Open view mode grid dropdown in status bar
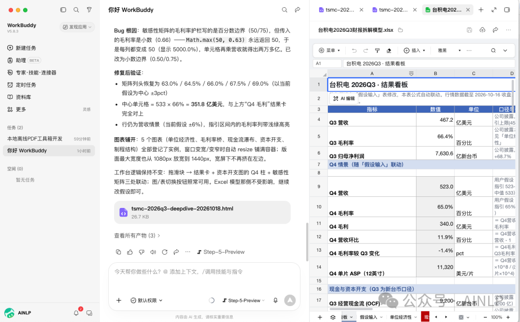The image size is (520, 322). [x=464, y=317]
